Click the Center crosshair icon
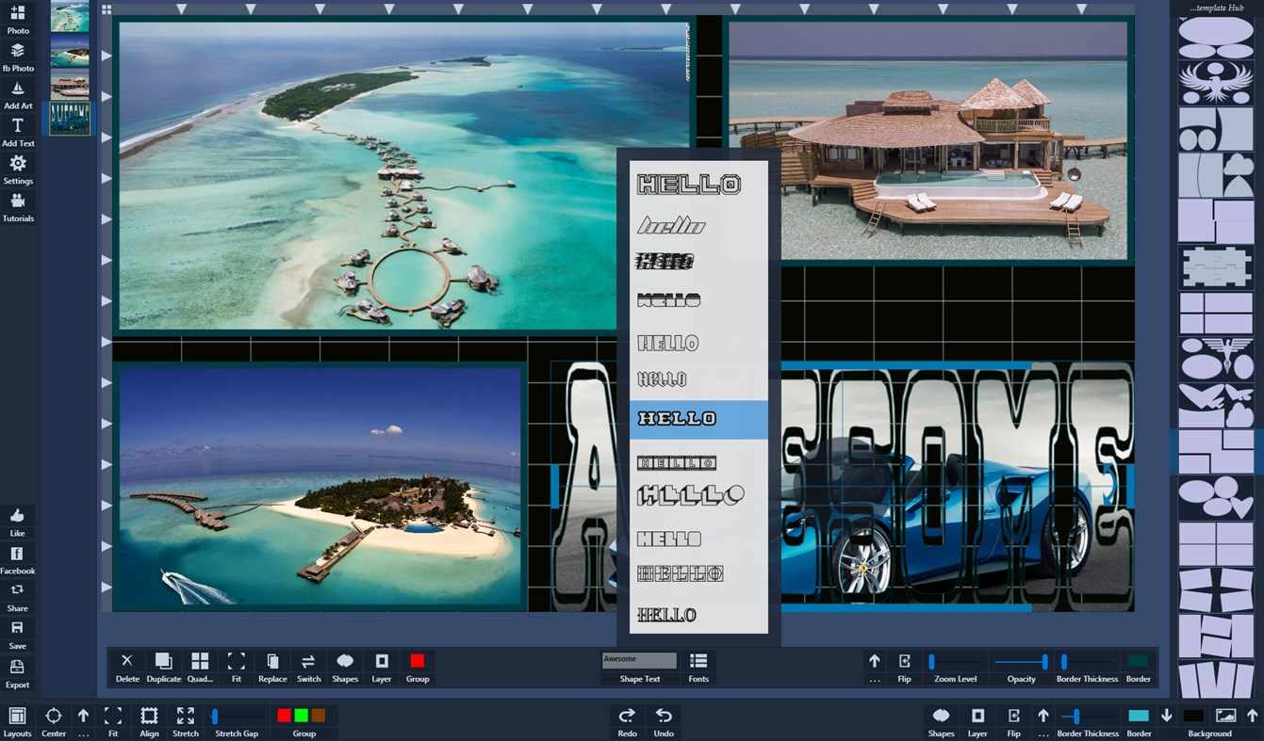 click(x=54, y=716)
